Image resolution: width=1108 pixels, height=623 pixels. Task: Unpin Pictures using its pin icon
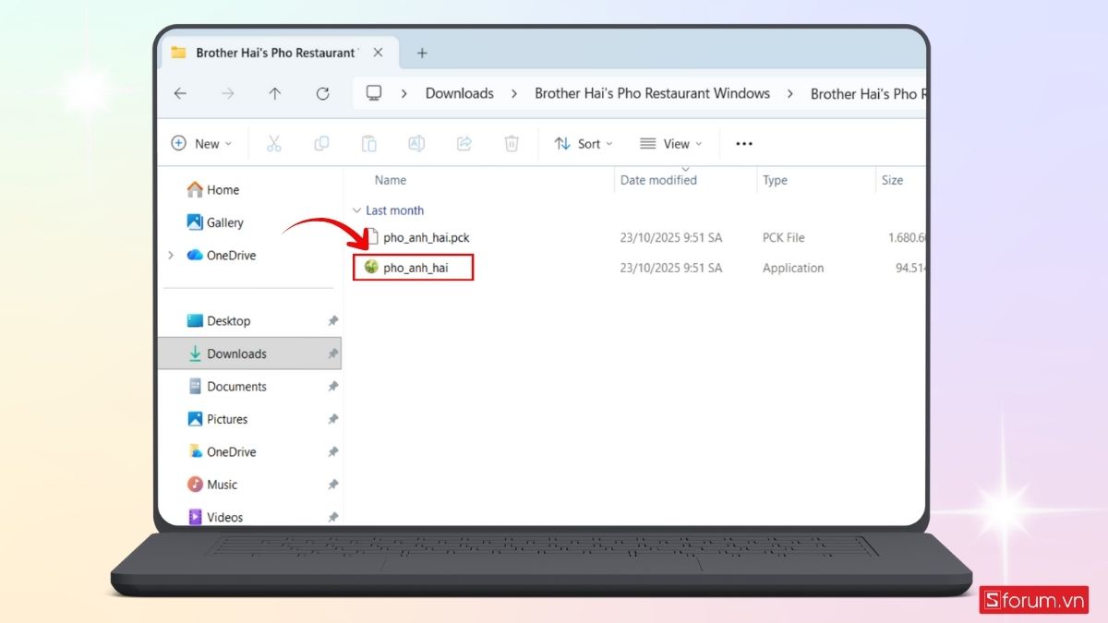[332, 419]
